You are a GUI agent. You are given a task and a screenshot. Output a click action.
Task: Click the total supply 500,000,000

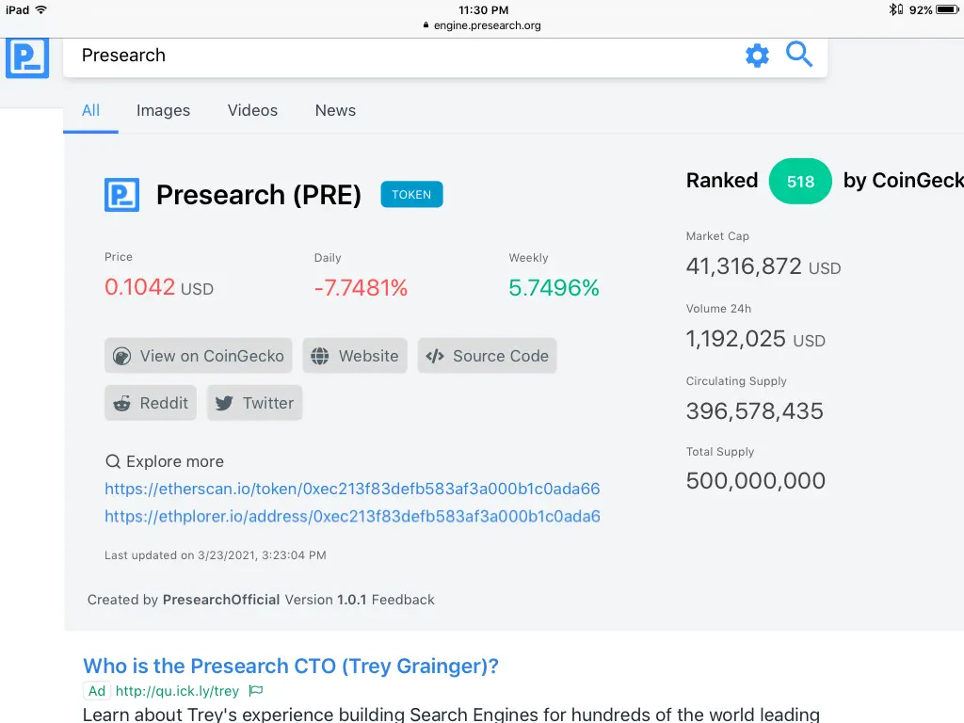[x=756, y=481]
